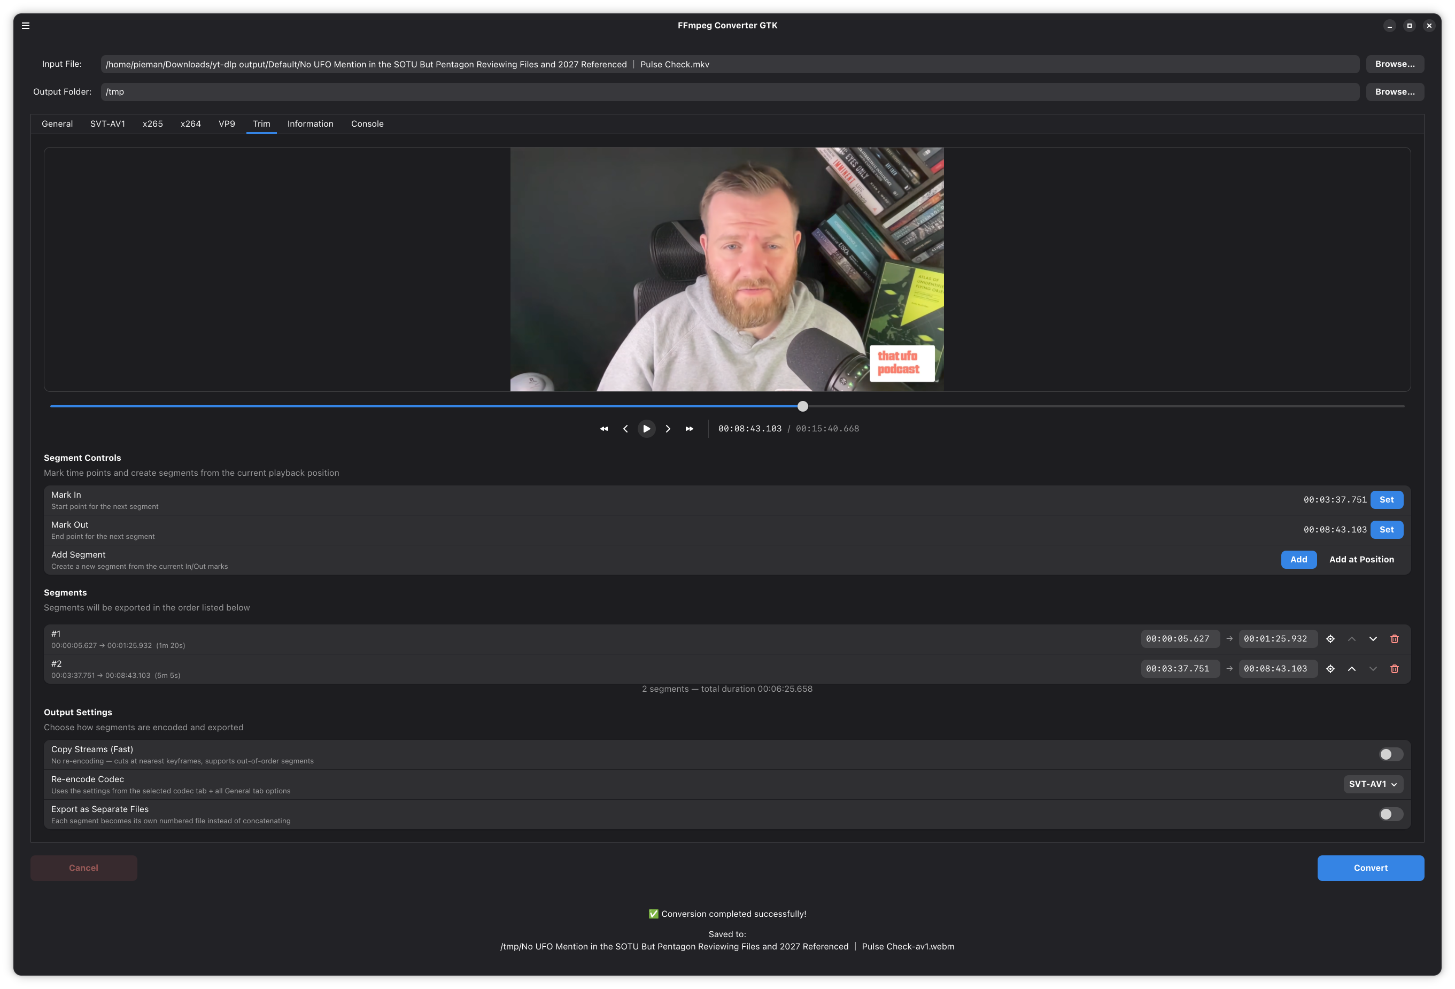The height and width of the screenshot is (989, 1455).
Task: Open the x265 tab
Action: point(153,124)
